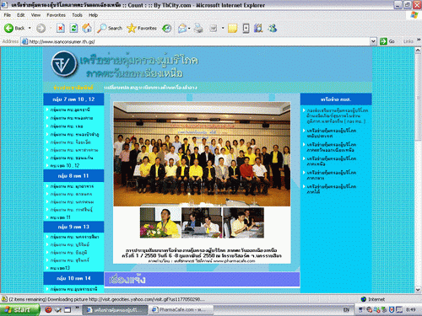Image resolution: width=422 pixels, height=316 pixels.
Task: Click the speaker thumbnail with flowers
Action: [x=160, y=222]
